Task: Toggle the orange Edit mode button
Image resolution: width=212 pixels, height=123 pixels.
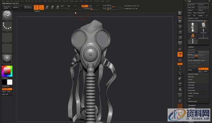Action: point(36,7)
